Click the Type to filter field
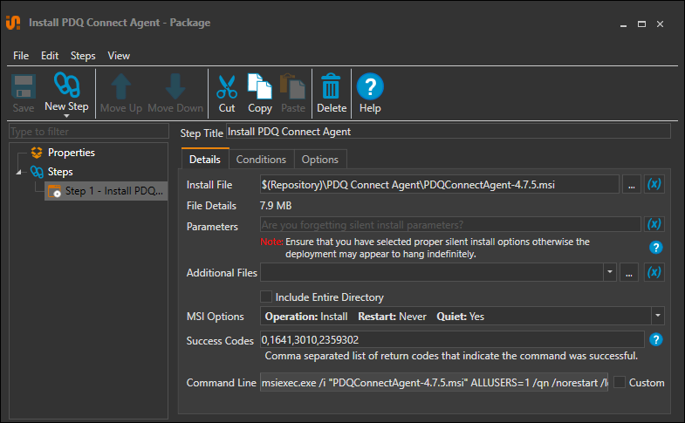This screenshot has width=685, height=423. click(89, 132)
